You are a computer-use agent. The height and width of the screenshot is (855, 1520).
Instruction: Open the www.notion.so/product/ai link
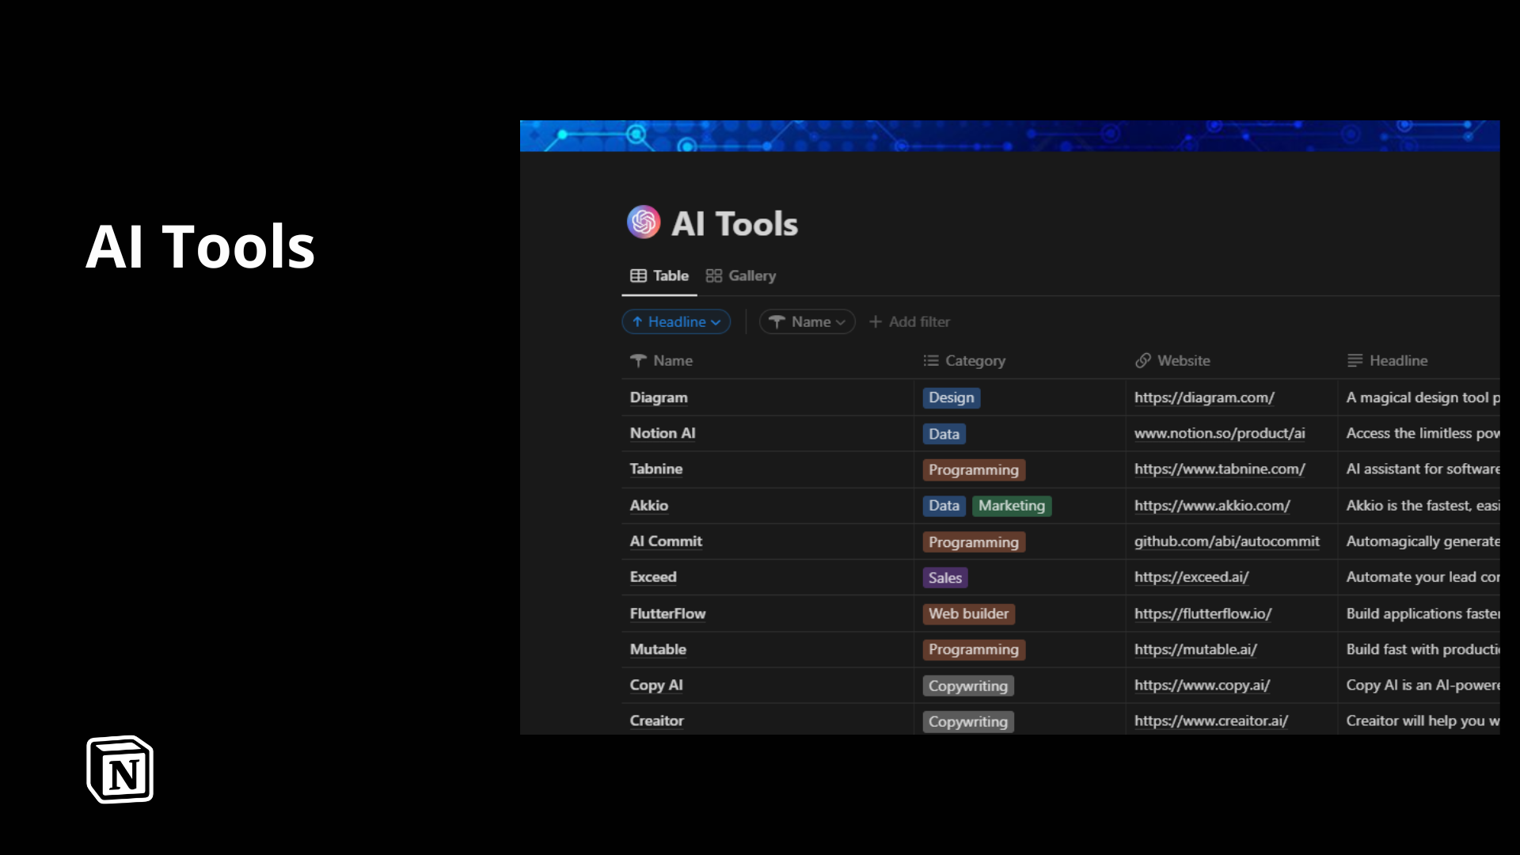point(1220,433)
